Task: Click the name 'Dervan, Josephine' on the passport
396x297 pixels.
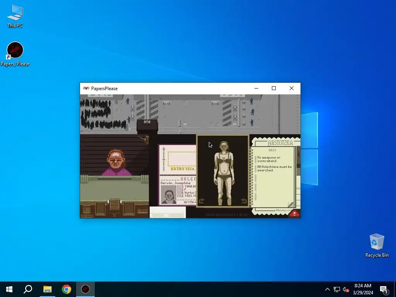Action: [x=176, y=183]
